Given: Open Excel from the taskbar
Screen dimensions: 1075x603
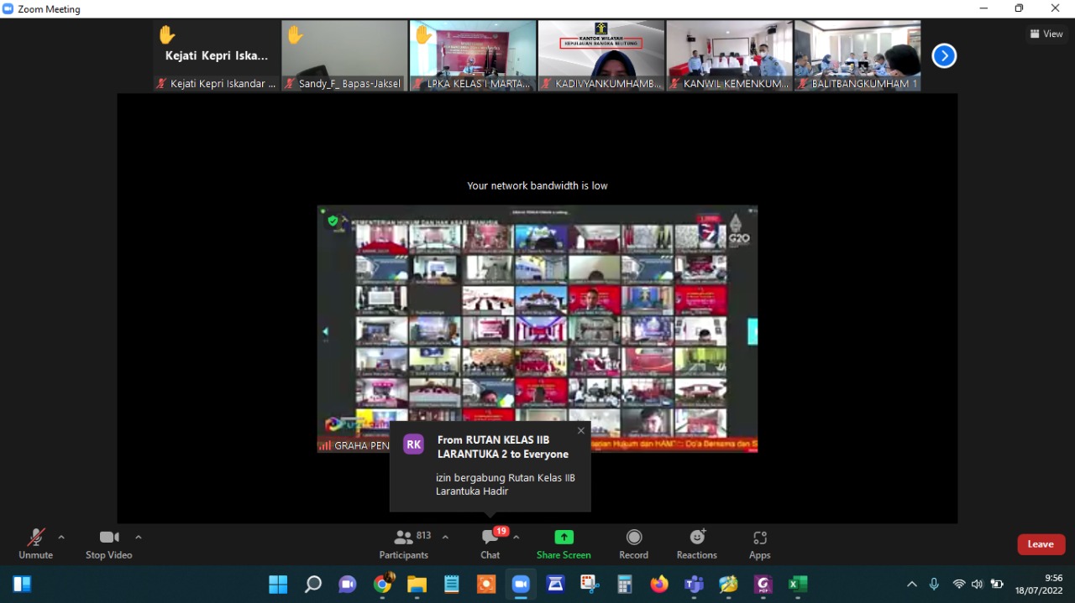Looking at the screenshot, I should tap(797, 585).
